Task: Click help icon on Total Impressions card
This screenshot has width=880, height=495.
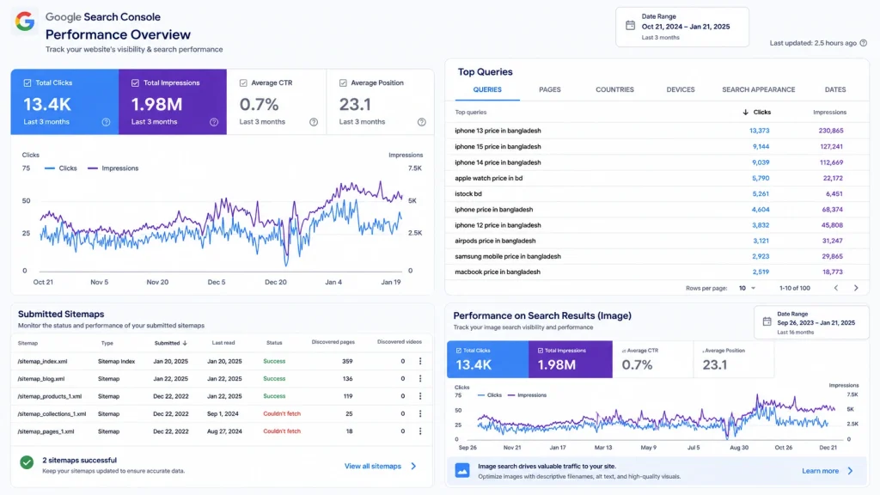Action: pyautogui.click(x=214, y=122)
